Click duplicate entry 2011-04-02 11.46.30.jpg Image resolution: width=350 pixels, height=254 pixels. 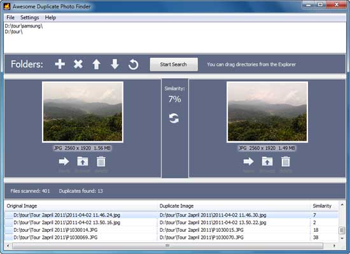click(x=213, y=215)
